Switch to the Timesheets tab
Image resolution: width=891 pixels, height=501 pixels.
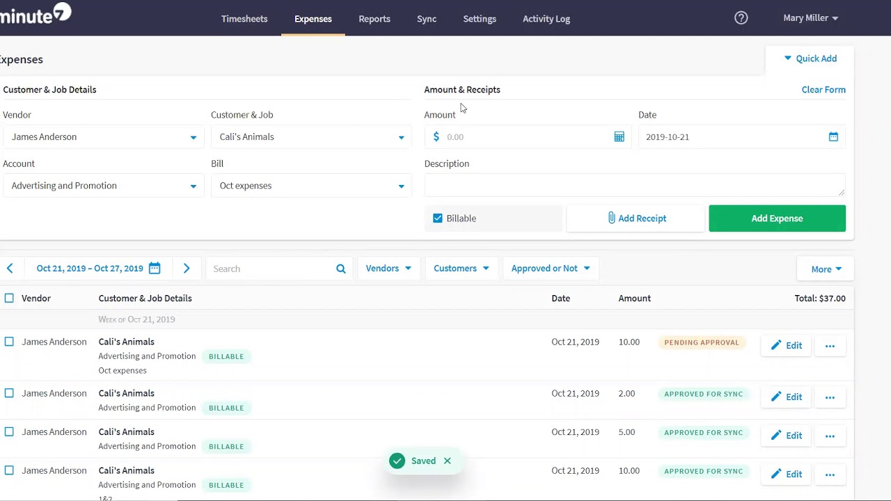click(x=244, y=19)
